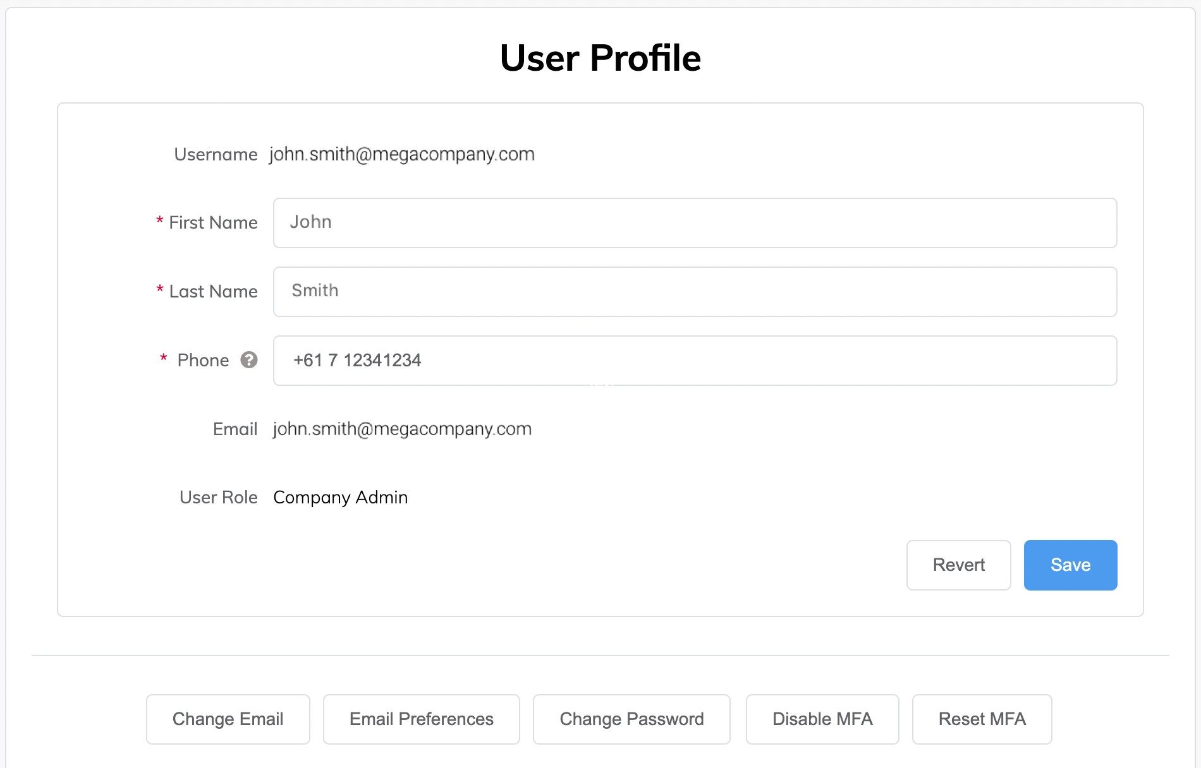Screen dimensions: 1201x768
Task: Click the User Profile heading
Action: [600, 58]
